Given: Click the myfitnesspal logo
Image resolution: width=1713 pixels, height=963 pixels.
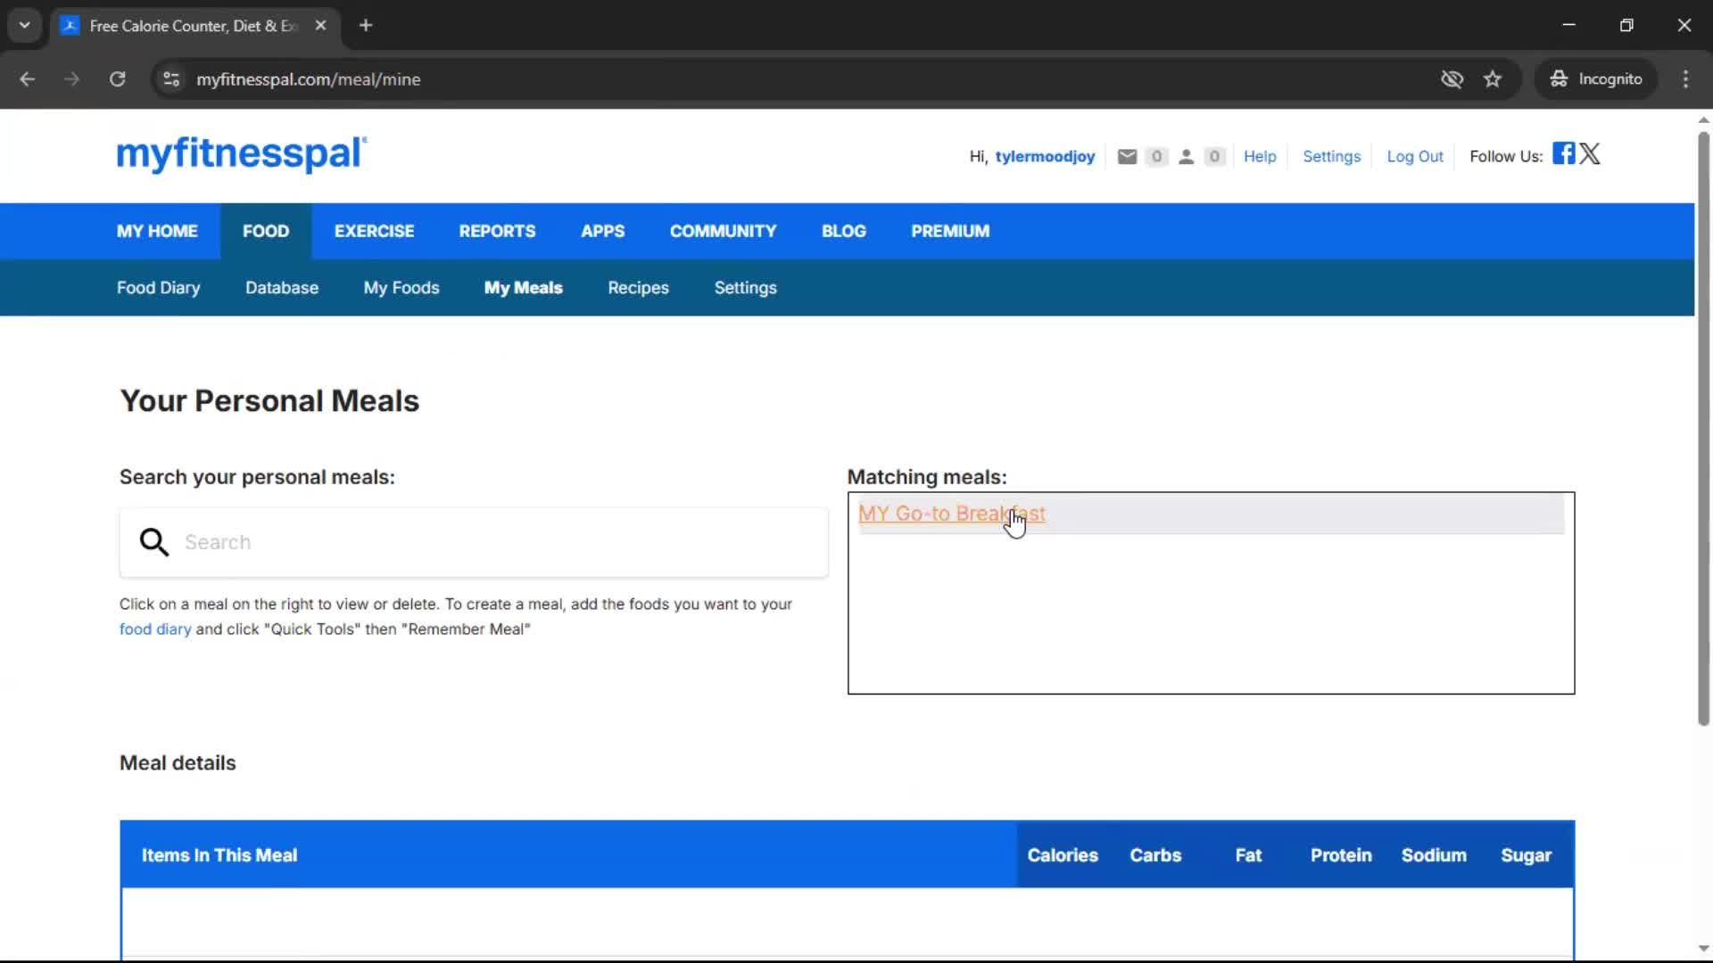Looking at the screenshot, I should (x=241, y=154).
